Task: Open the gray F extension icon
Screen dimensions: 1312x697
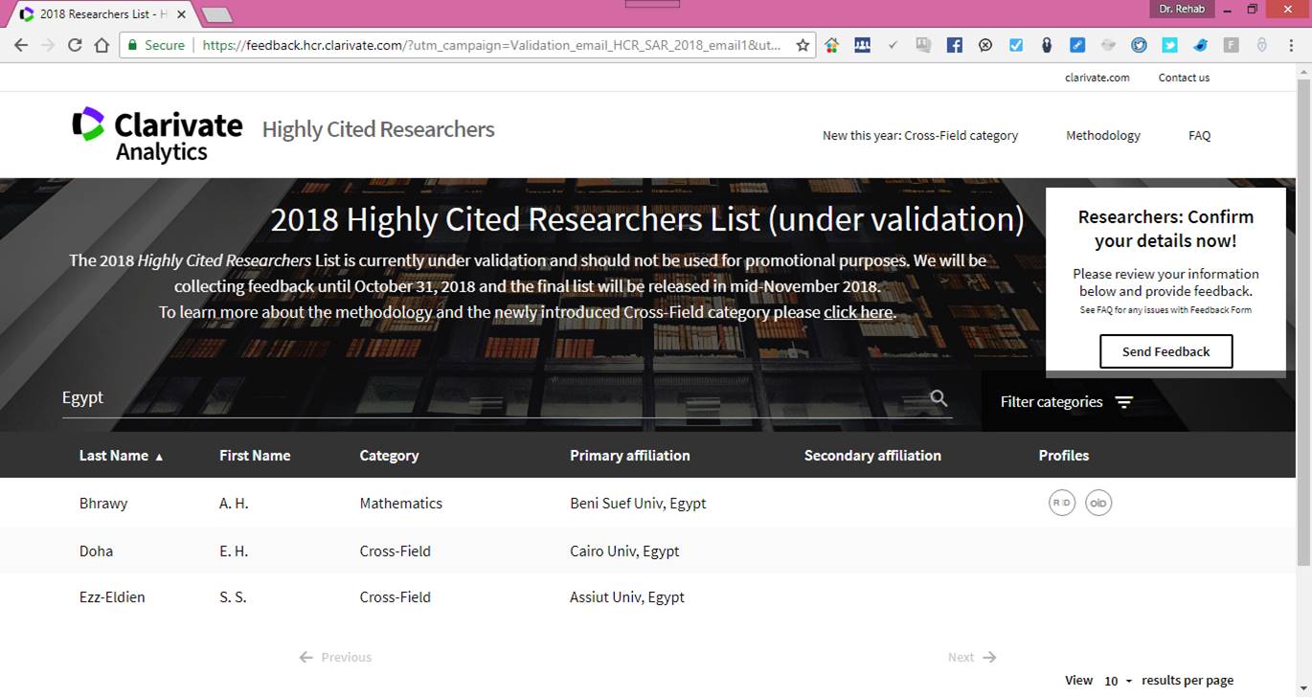Action: pos(1231,45)
